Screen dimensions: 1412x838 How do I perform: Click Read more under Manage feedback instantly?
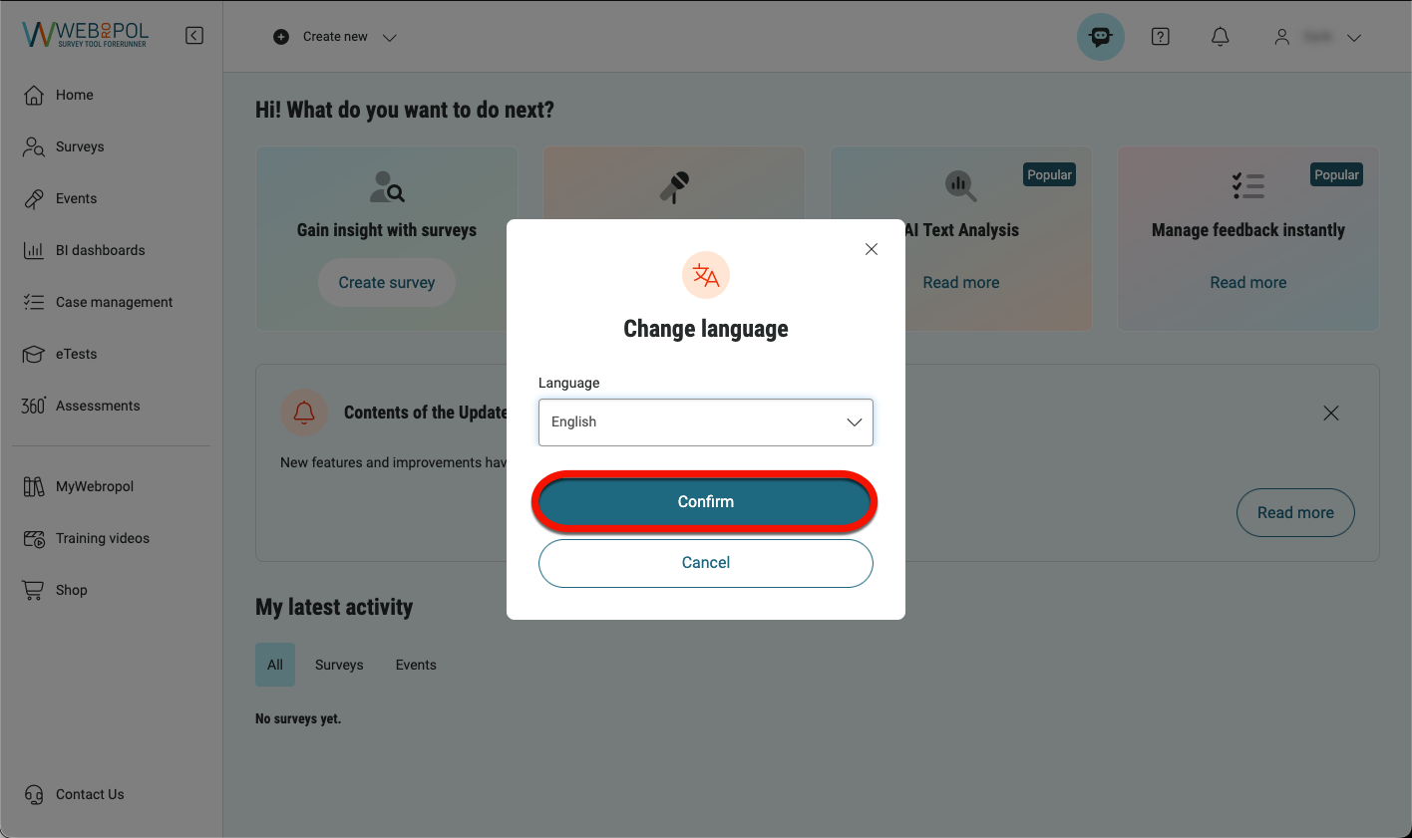pos(1247,283)
